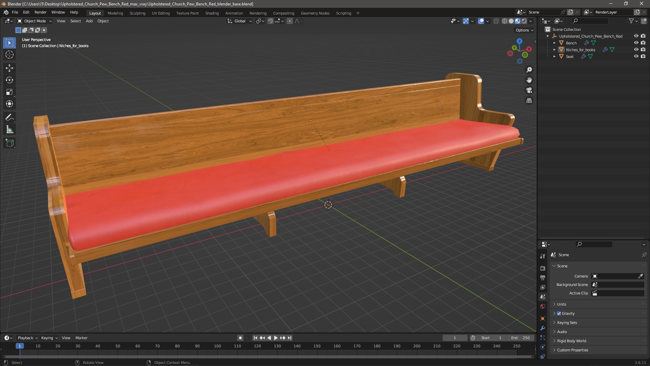Switch to the Shading workspace tab

pyautogui.click(x=212, y=13)
